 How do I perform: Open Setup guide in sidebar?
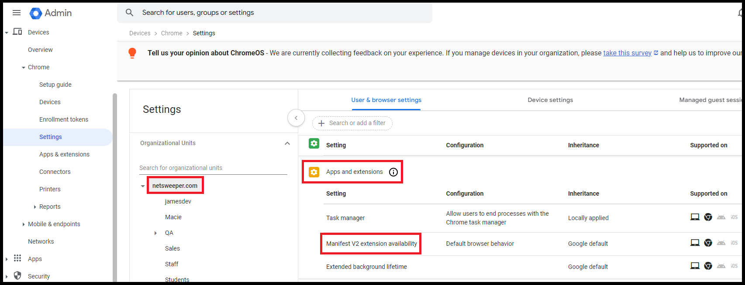[55, 85]
